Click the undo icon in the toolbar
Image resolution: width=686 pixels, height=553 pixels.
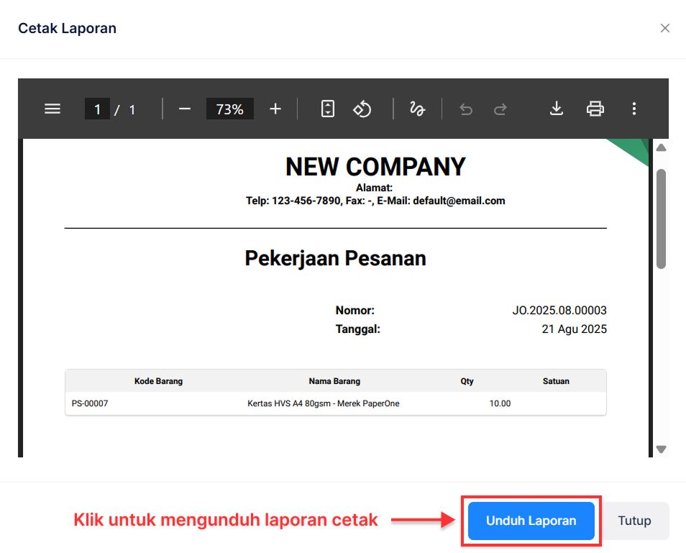465,109
